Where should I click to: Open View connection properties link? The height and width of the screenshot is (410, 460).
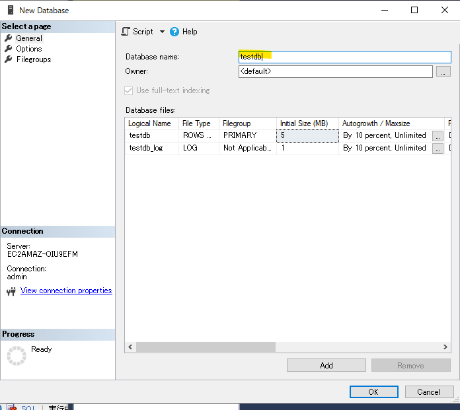(66, 290)
